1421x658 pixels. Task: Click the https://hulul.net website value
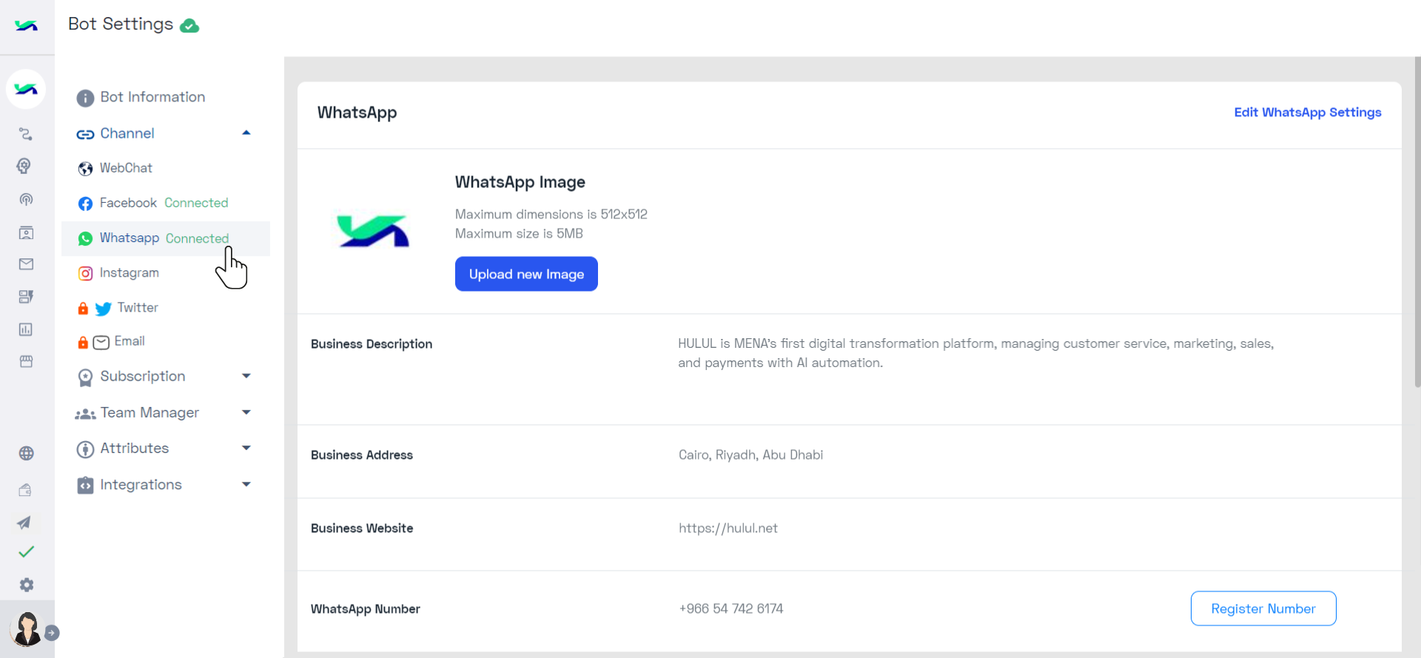pyautogui.click(x=728, y=528)
